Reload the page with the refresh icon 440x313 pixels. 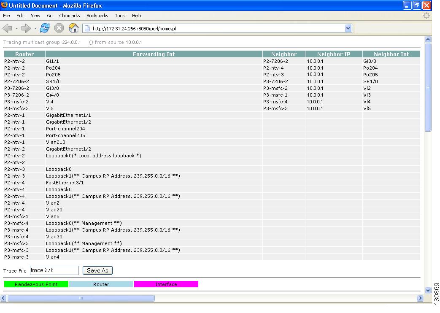coord(45,28)
